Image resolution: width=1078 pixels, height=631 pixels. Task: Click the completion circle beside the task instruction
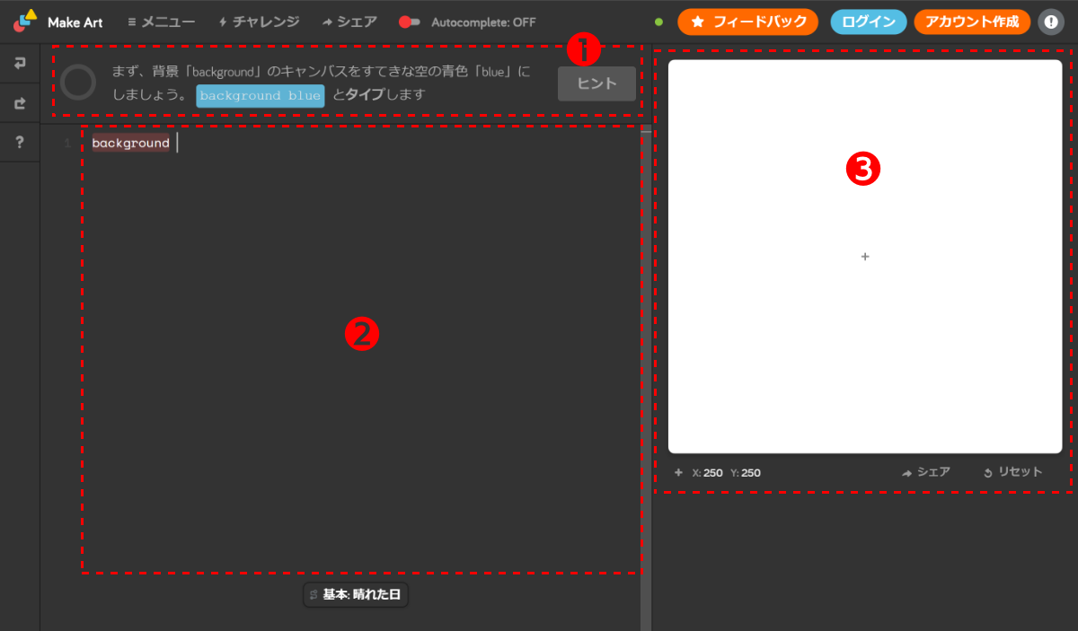coord(78,82)
